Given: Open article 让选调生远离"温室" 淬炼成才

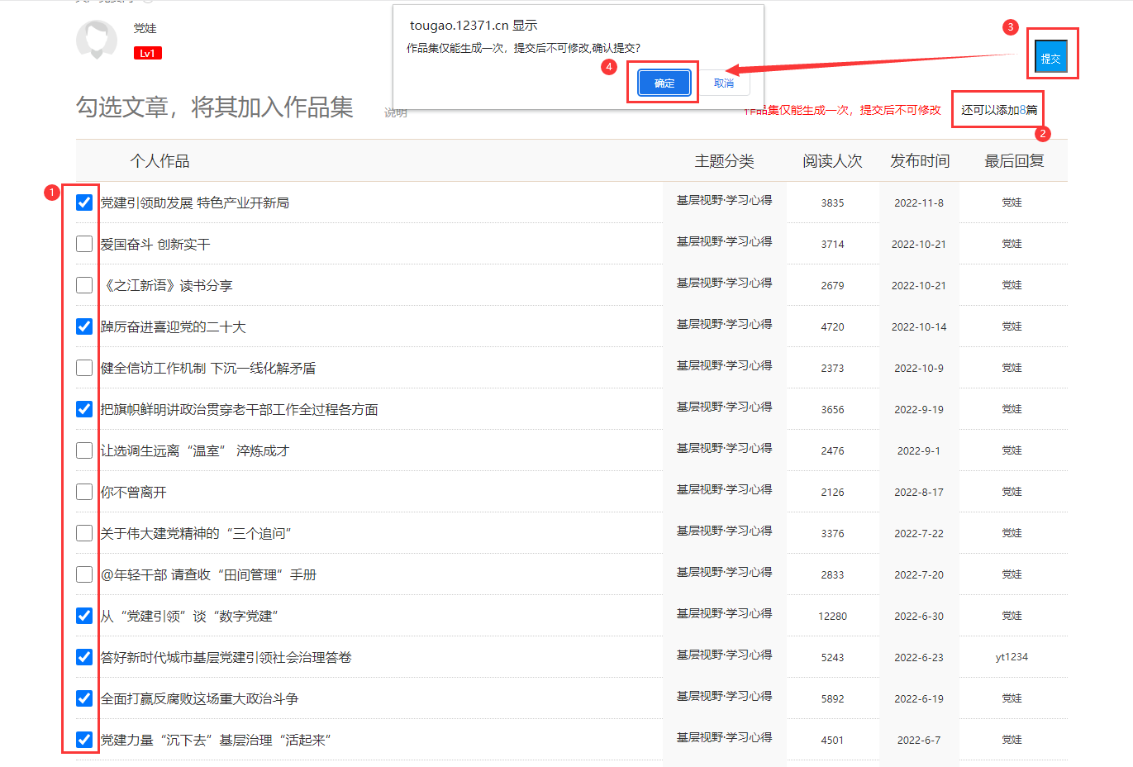Looking at the screenshot, I should tap(195, 450).
